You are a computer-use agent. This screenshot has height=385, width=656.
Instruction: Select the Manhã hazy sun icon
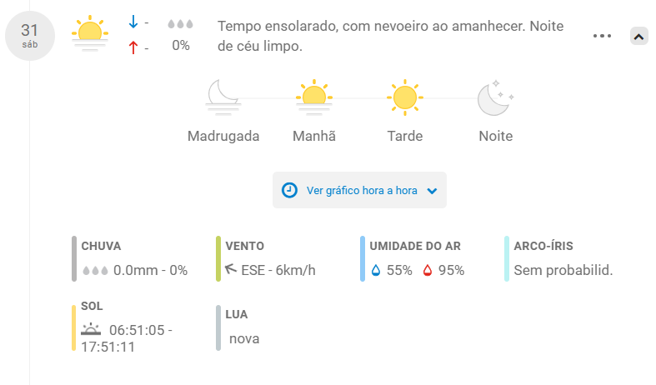313,97
